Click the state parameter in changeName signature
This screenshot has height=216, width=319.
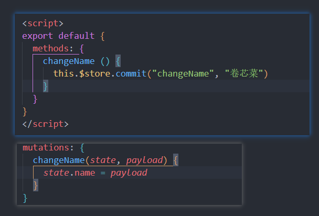point(103,160)
